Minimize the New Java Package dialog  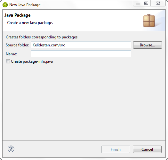138,4
